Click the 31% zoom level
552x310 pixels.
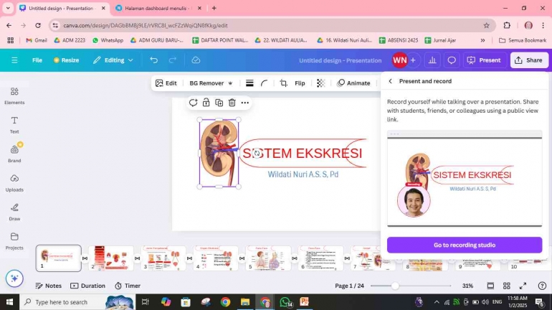(467, 286)
